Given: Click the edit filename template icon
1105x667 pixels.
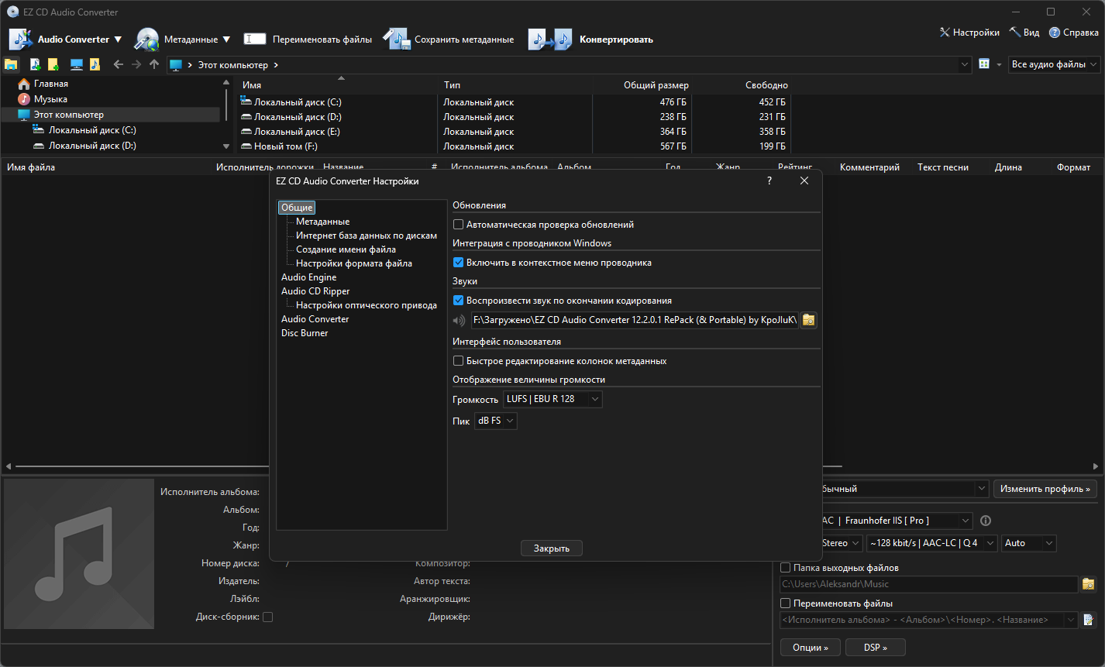Looking at the screenshot, I should coord(1089,620).
